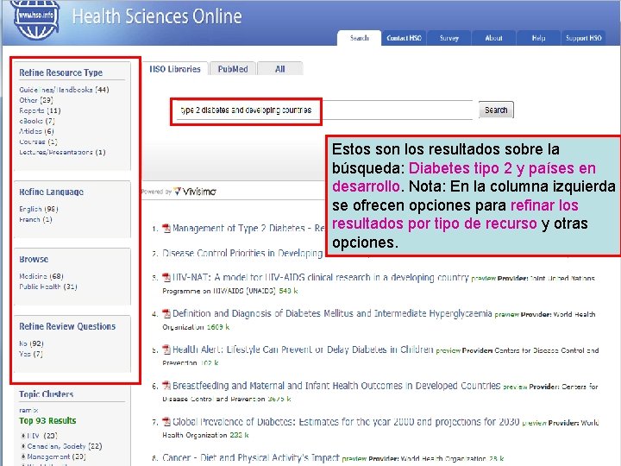Screen dimensions: 621x466
Task: Open Cancer - Diet and Physical Activity's Impact
Action: [251, 457]
